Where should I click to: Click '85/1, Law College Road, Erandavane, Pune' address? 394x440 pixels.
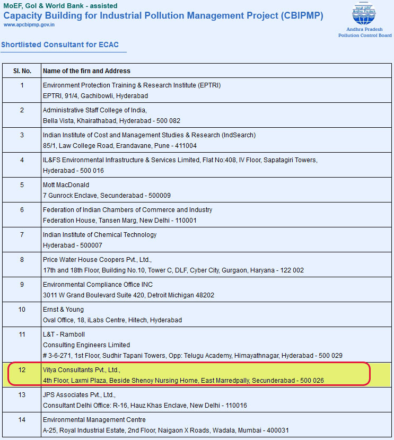[119, 146]
